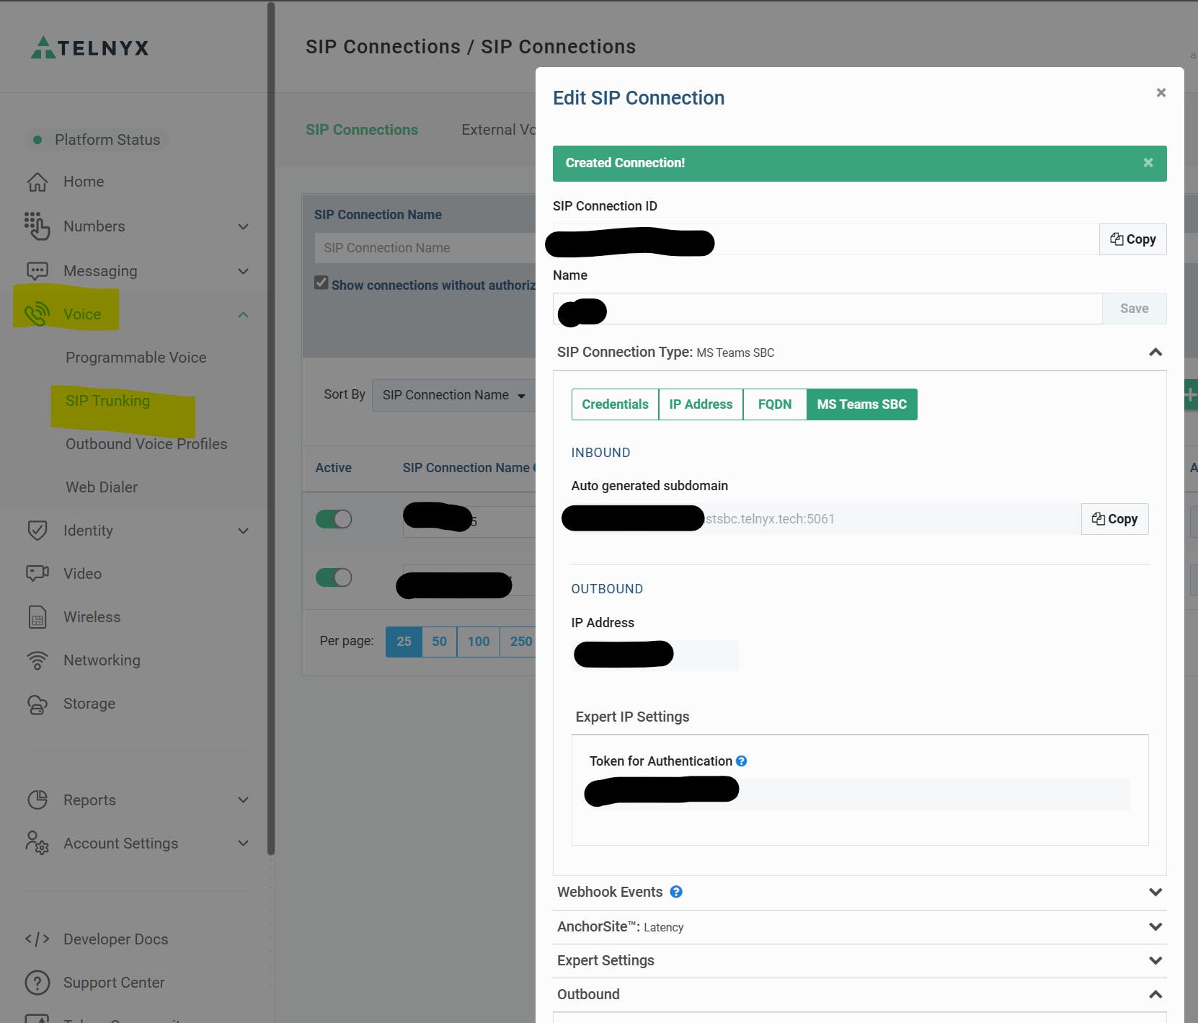Screen dimensions: 1198x1023
Task: Switch to the External Voice tab
Action: pos(499,130)
